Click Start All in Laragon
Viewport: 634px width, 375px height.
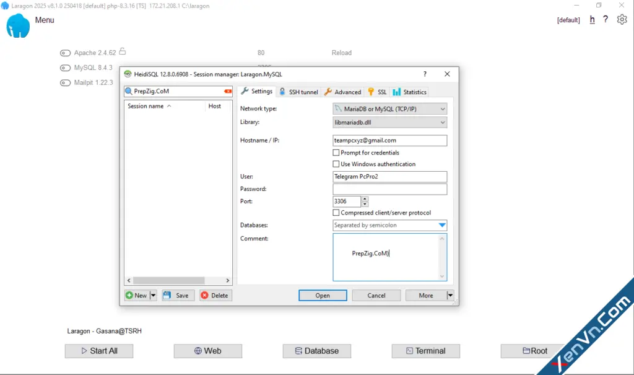(x=99, y=351)
